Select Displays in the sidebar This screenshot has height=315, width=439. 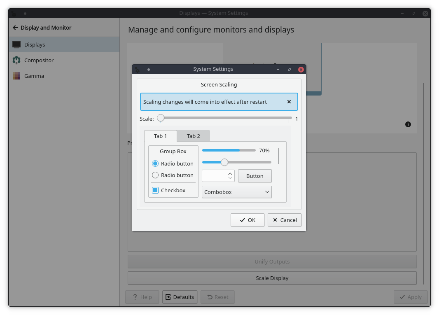click(64, 44)
